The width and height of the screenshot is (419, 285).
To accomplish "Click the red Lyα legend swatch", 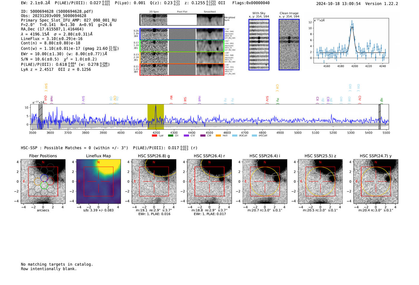I will pos(154,135).
